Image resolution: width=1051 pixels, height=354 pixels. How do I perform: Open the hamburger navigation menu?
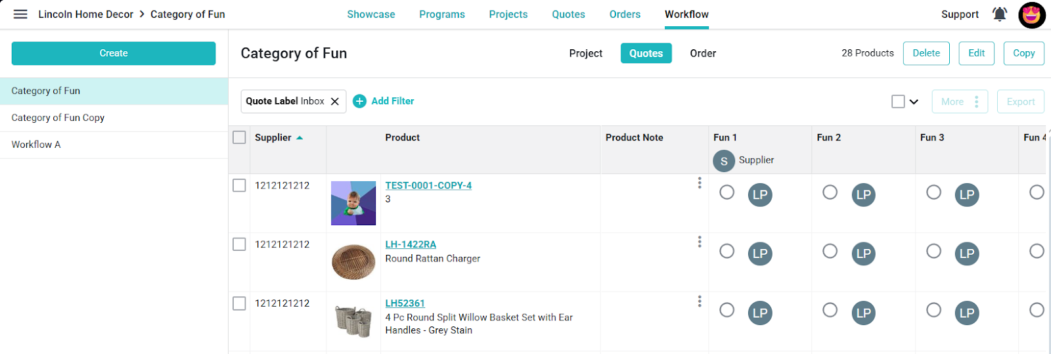[20, 14]
